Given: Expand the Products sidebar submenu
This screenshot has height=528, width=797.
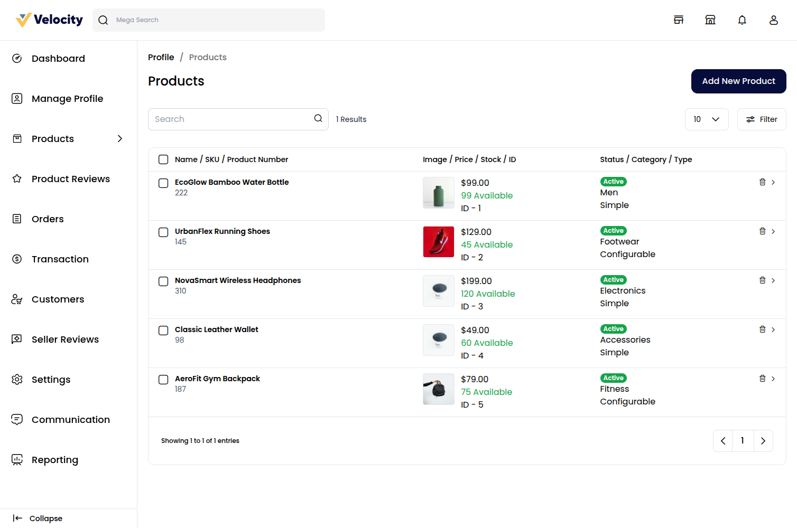Looking at the screenshot, I should point(120,138).
